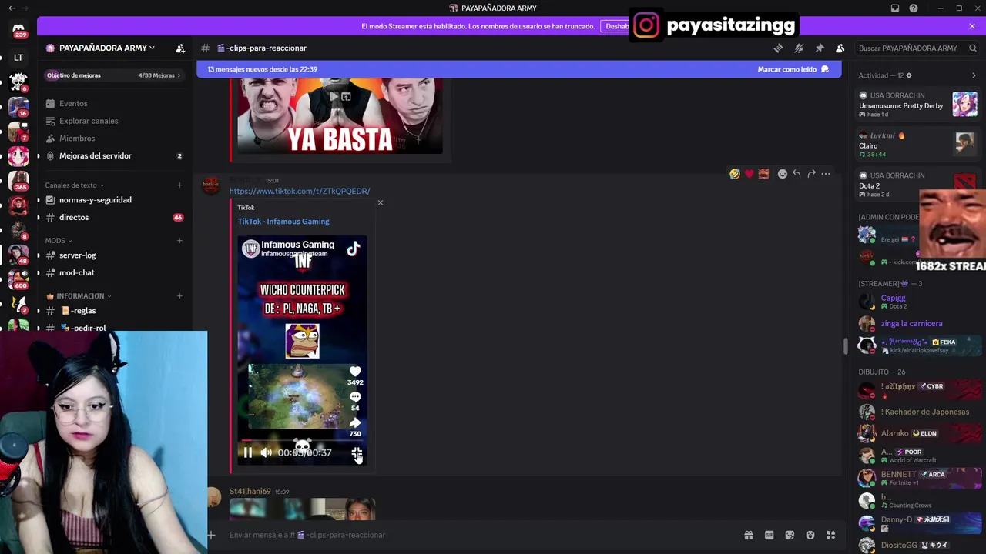Click Marcar como leído button
Image resolution: width=986 pixels, height=554 pixels.
(793, 69)
